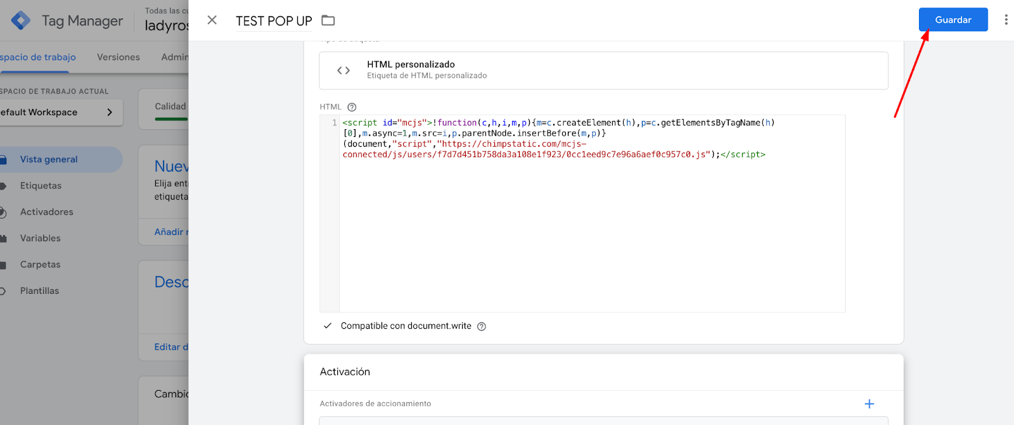Switch to the Espacio de trabajo tab
This screenshot has width=1014, height=425.
(38, 57)
